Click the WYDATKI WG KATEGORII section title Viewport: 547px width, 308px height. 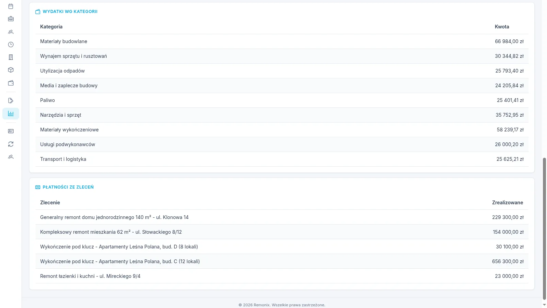point(70,12)
